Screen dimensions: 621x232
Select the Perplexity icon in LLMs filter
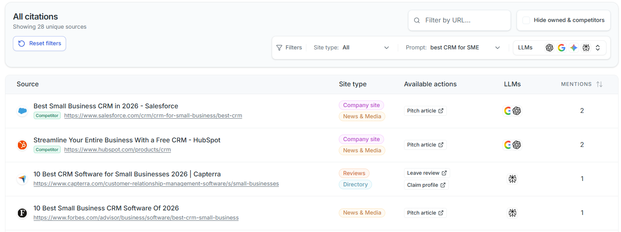(x=586, y=48)
